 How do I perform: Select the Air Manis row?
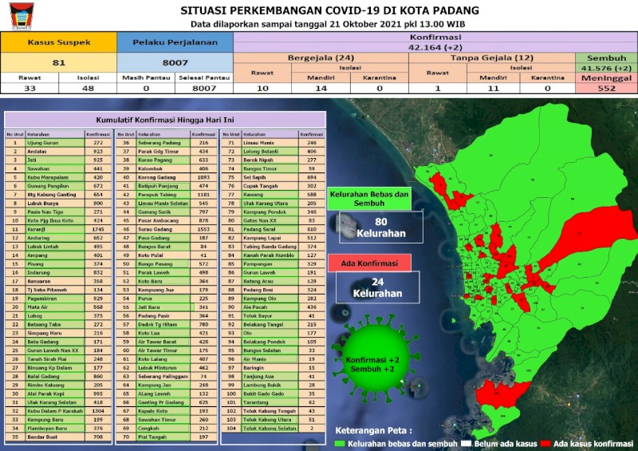click(274, 359)
